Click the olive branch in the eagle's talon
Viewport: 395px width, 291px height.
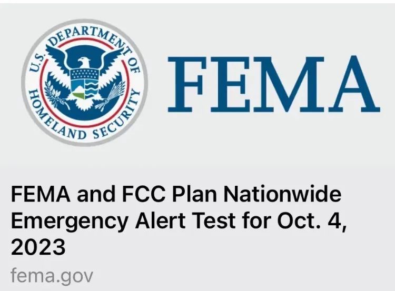pos(55,93)
